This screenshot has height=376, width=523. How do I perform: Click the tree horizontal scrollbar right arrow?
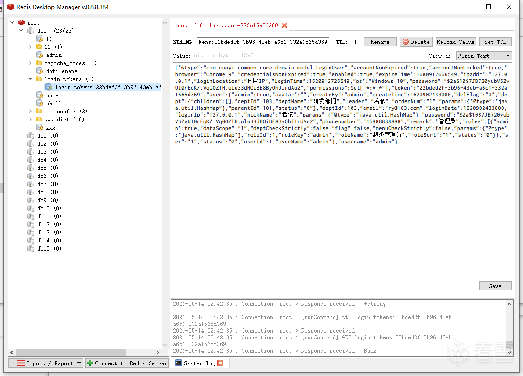pos(158,352)
